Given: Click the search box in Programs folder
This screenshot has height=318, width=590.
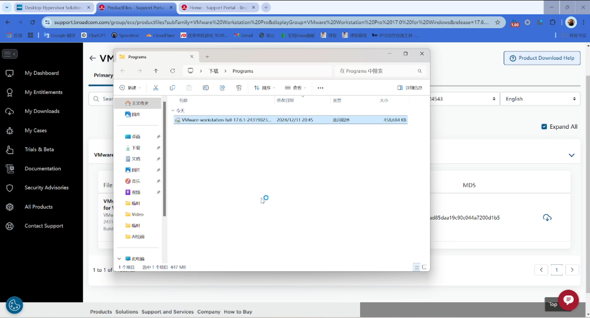Looking at the screenshot, I should coord(380,71).
